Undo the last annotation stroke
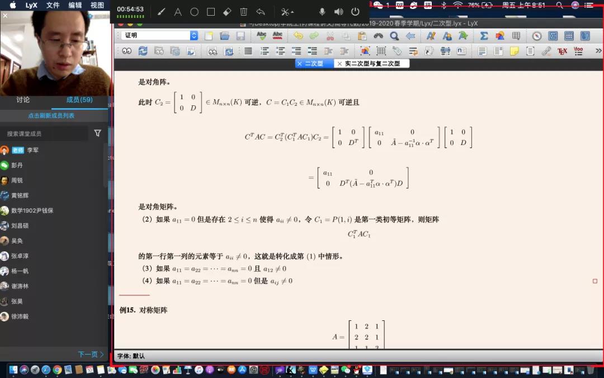The height and width of the screenshot is (378, 604). pos(261,12)
